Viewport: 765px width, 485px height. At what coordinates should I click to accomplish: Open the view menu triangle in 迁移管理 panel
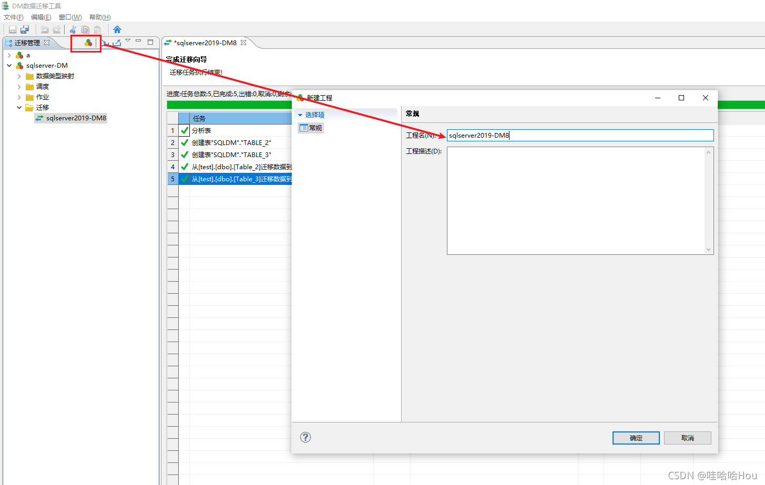point(128,41)
